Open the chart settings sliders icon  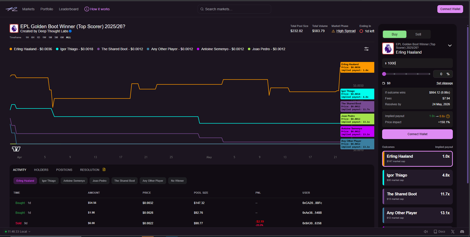(366, 49)
